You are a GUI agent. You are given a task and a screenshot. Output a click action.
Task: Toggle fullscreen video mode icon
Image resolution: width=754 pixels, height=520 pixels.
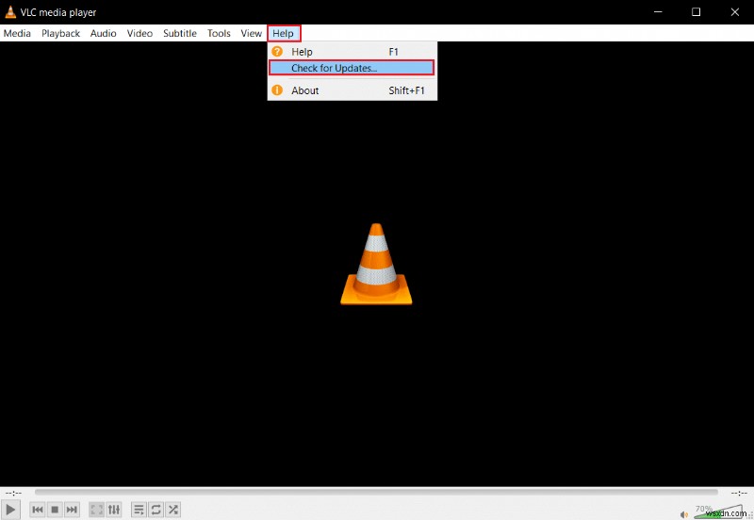97,510
